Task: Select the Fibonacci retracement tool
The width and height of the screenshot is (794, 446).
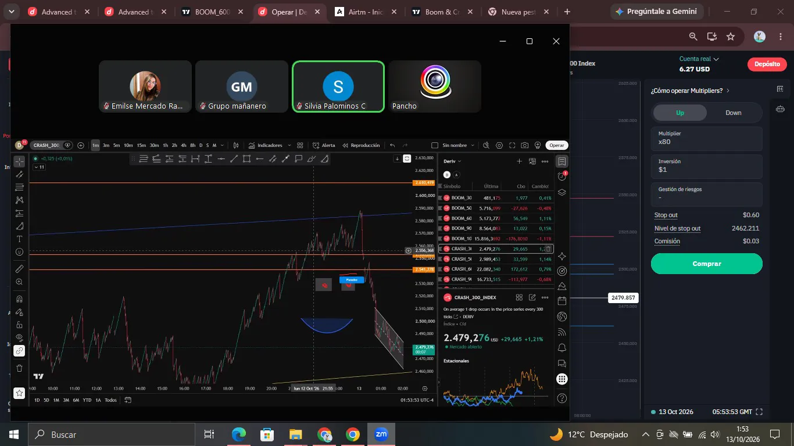Action: pyautogui.click(x=19, y=187)
